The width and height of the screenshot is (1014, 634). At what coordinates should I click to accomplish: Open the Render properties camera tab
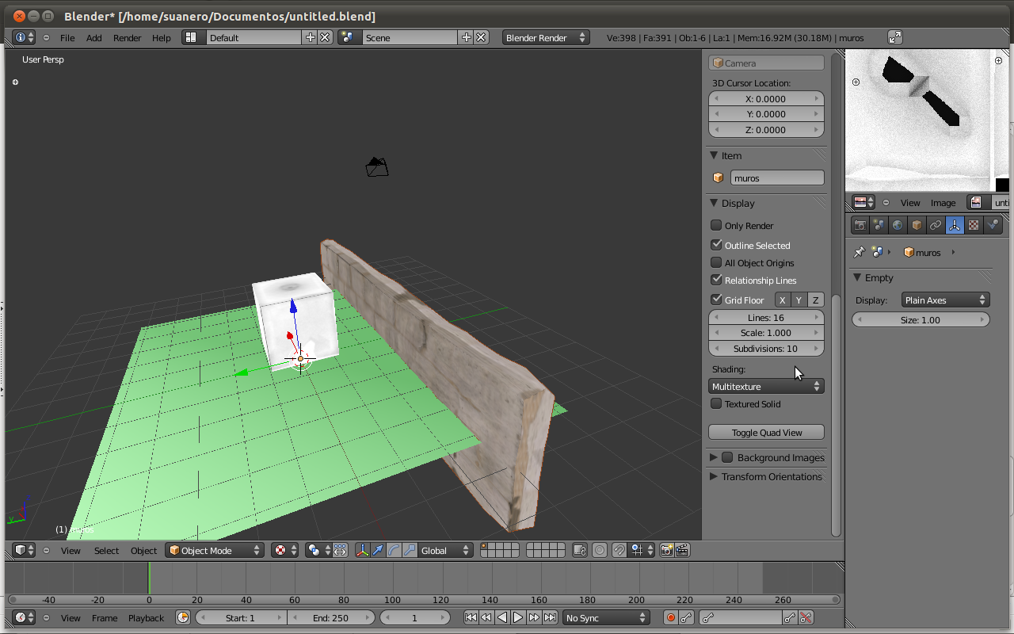click(860, 226)
